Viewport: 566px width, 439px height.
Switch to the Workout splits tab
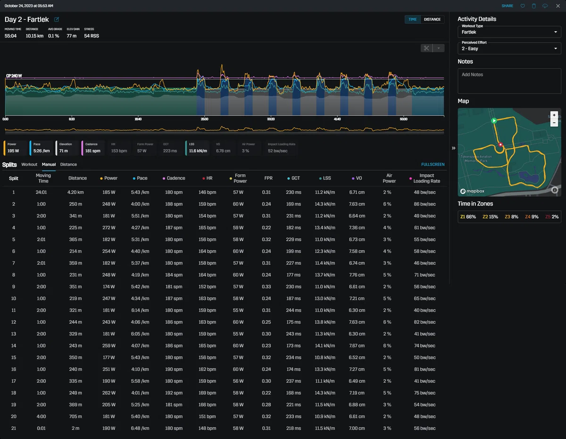29,164
